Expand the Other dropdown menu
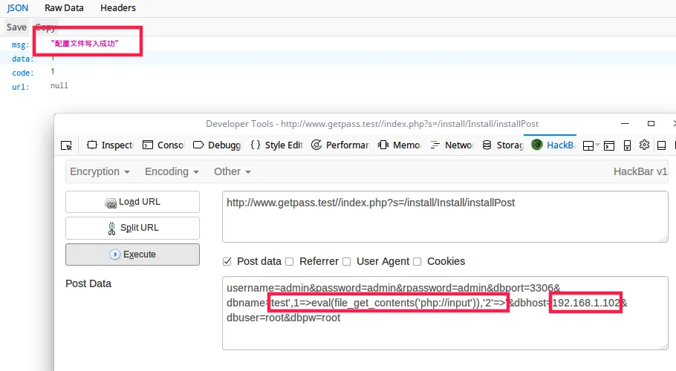 point(232,171)
